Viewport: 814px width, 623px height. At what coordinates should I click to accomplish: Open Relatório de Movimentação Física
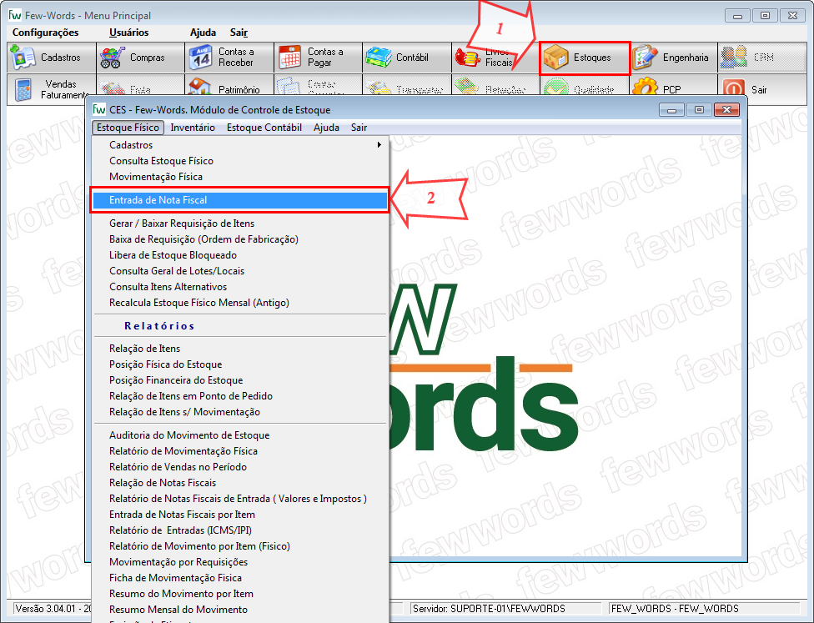coord(183,451)
